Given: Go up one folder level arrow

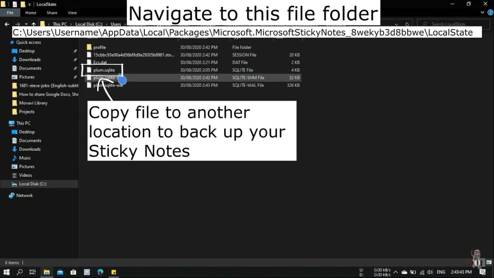Looking at the screenshot, I should 34,24.
